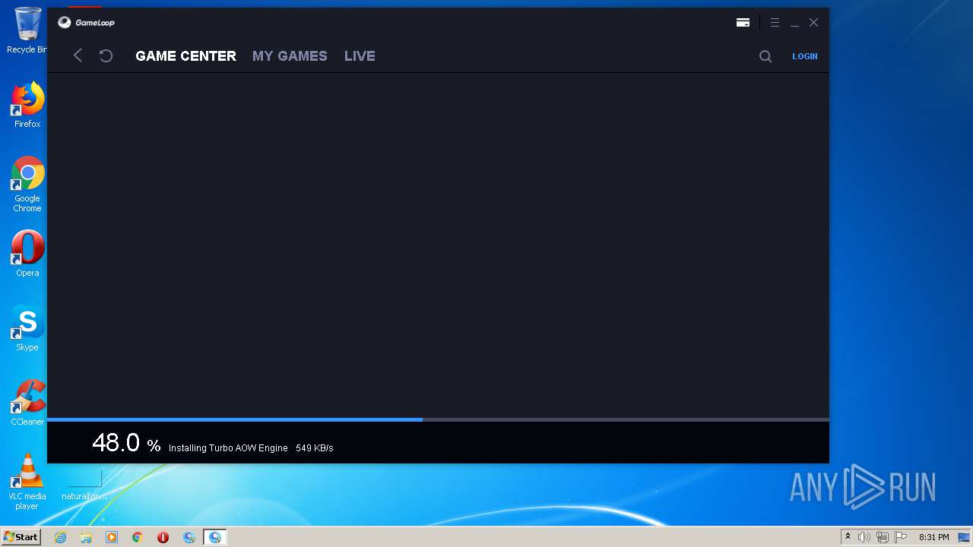Open the Skype desktop shortcut

pyautogui.click(x=27, y=328)
